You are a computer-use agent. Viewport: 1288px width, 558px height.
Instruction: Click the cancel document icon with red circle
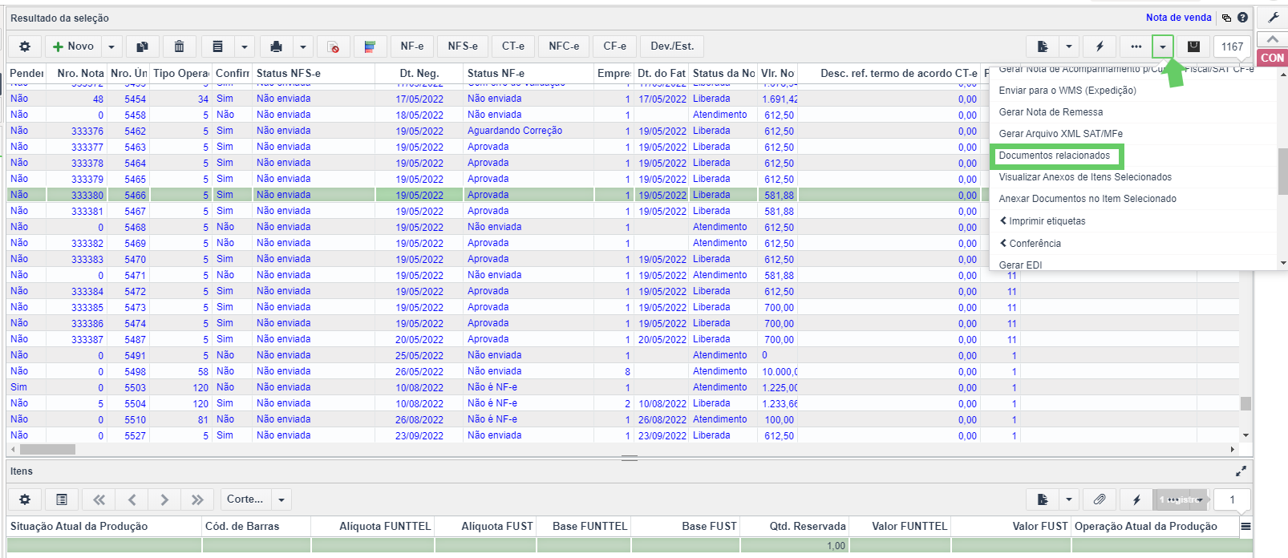333,46
